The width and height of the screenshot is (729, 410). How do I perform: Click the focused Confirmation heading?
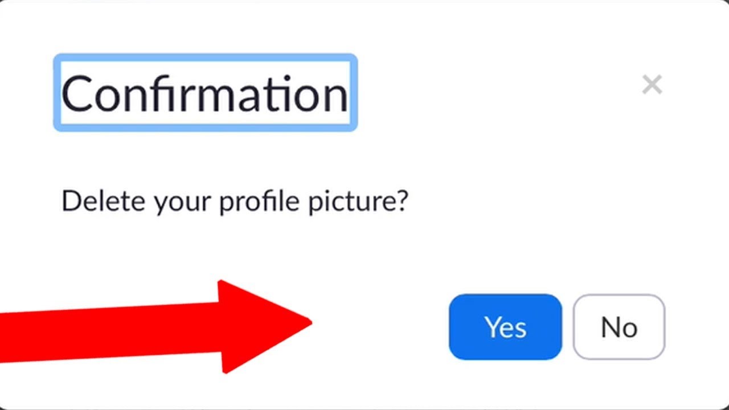pos(205,93)
